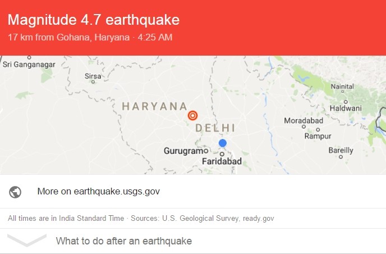Image resolution: width=386 pixels, height=254 pixels.
Task: Click the orange earthquake epicenter marker
Action: [192, 115]
